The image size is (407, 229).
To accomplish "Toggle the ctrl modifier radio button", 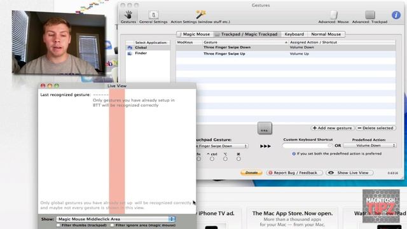I will tap(212, 158).
